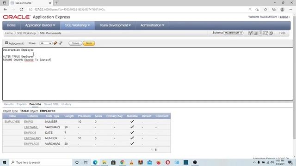Click the Help link
Viewport: 296px width, 166px height.
coord(282,33)
